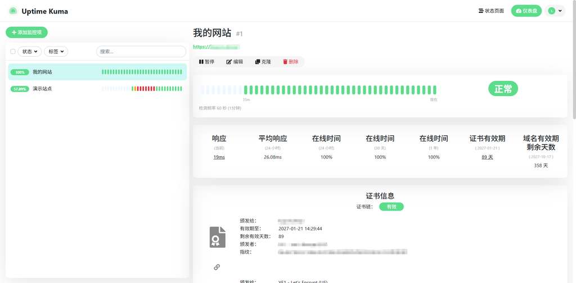Click the 89 天 certificate expiry value
Viewport: 576px width, 283px height.
coord(488,157)
